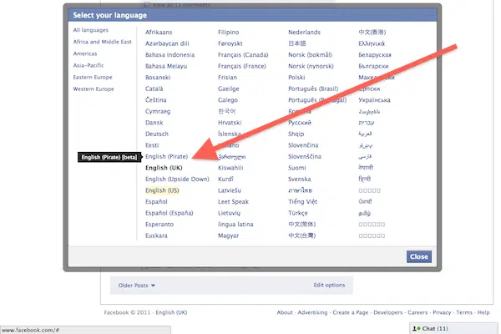Select Shqip language
Image resolution: width=501 pixels, height=334 pixels.
[296, 134]
